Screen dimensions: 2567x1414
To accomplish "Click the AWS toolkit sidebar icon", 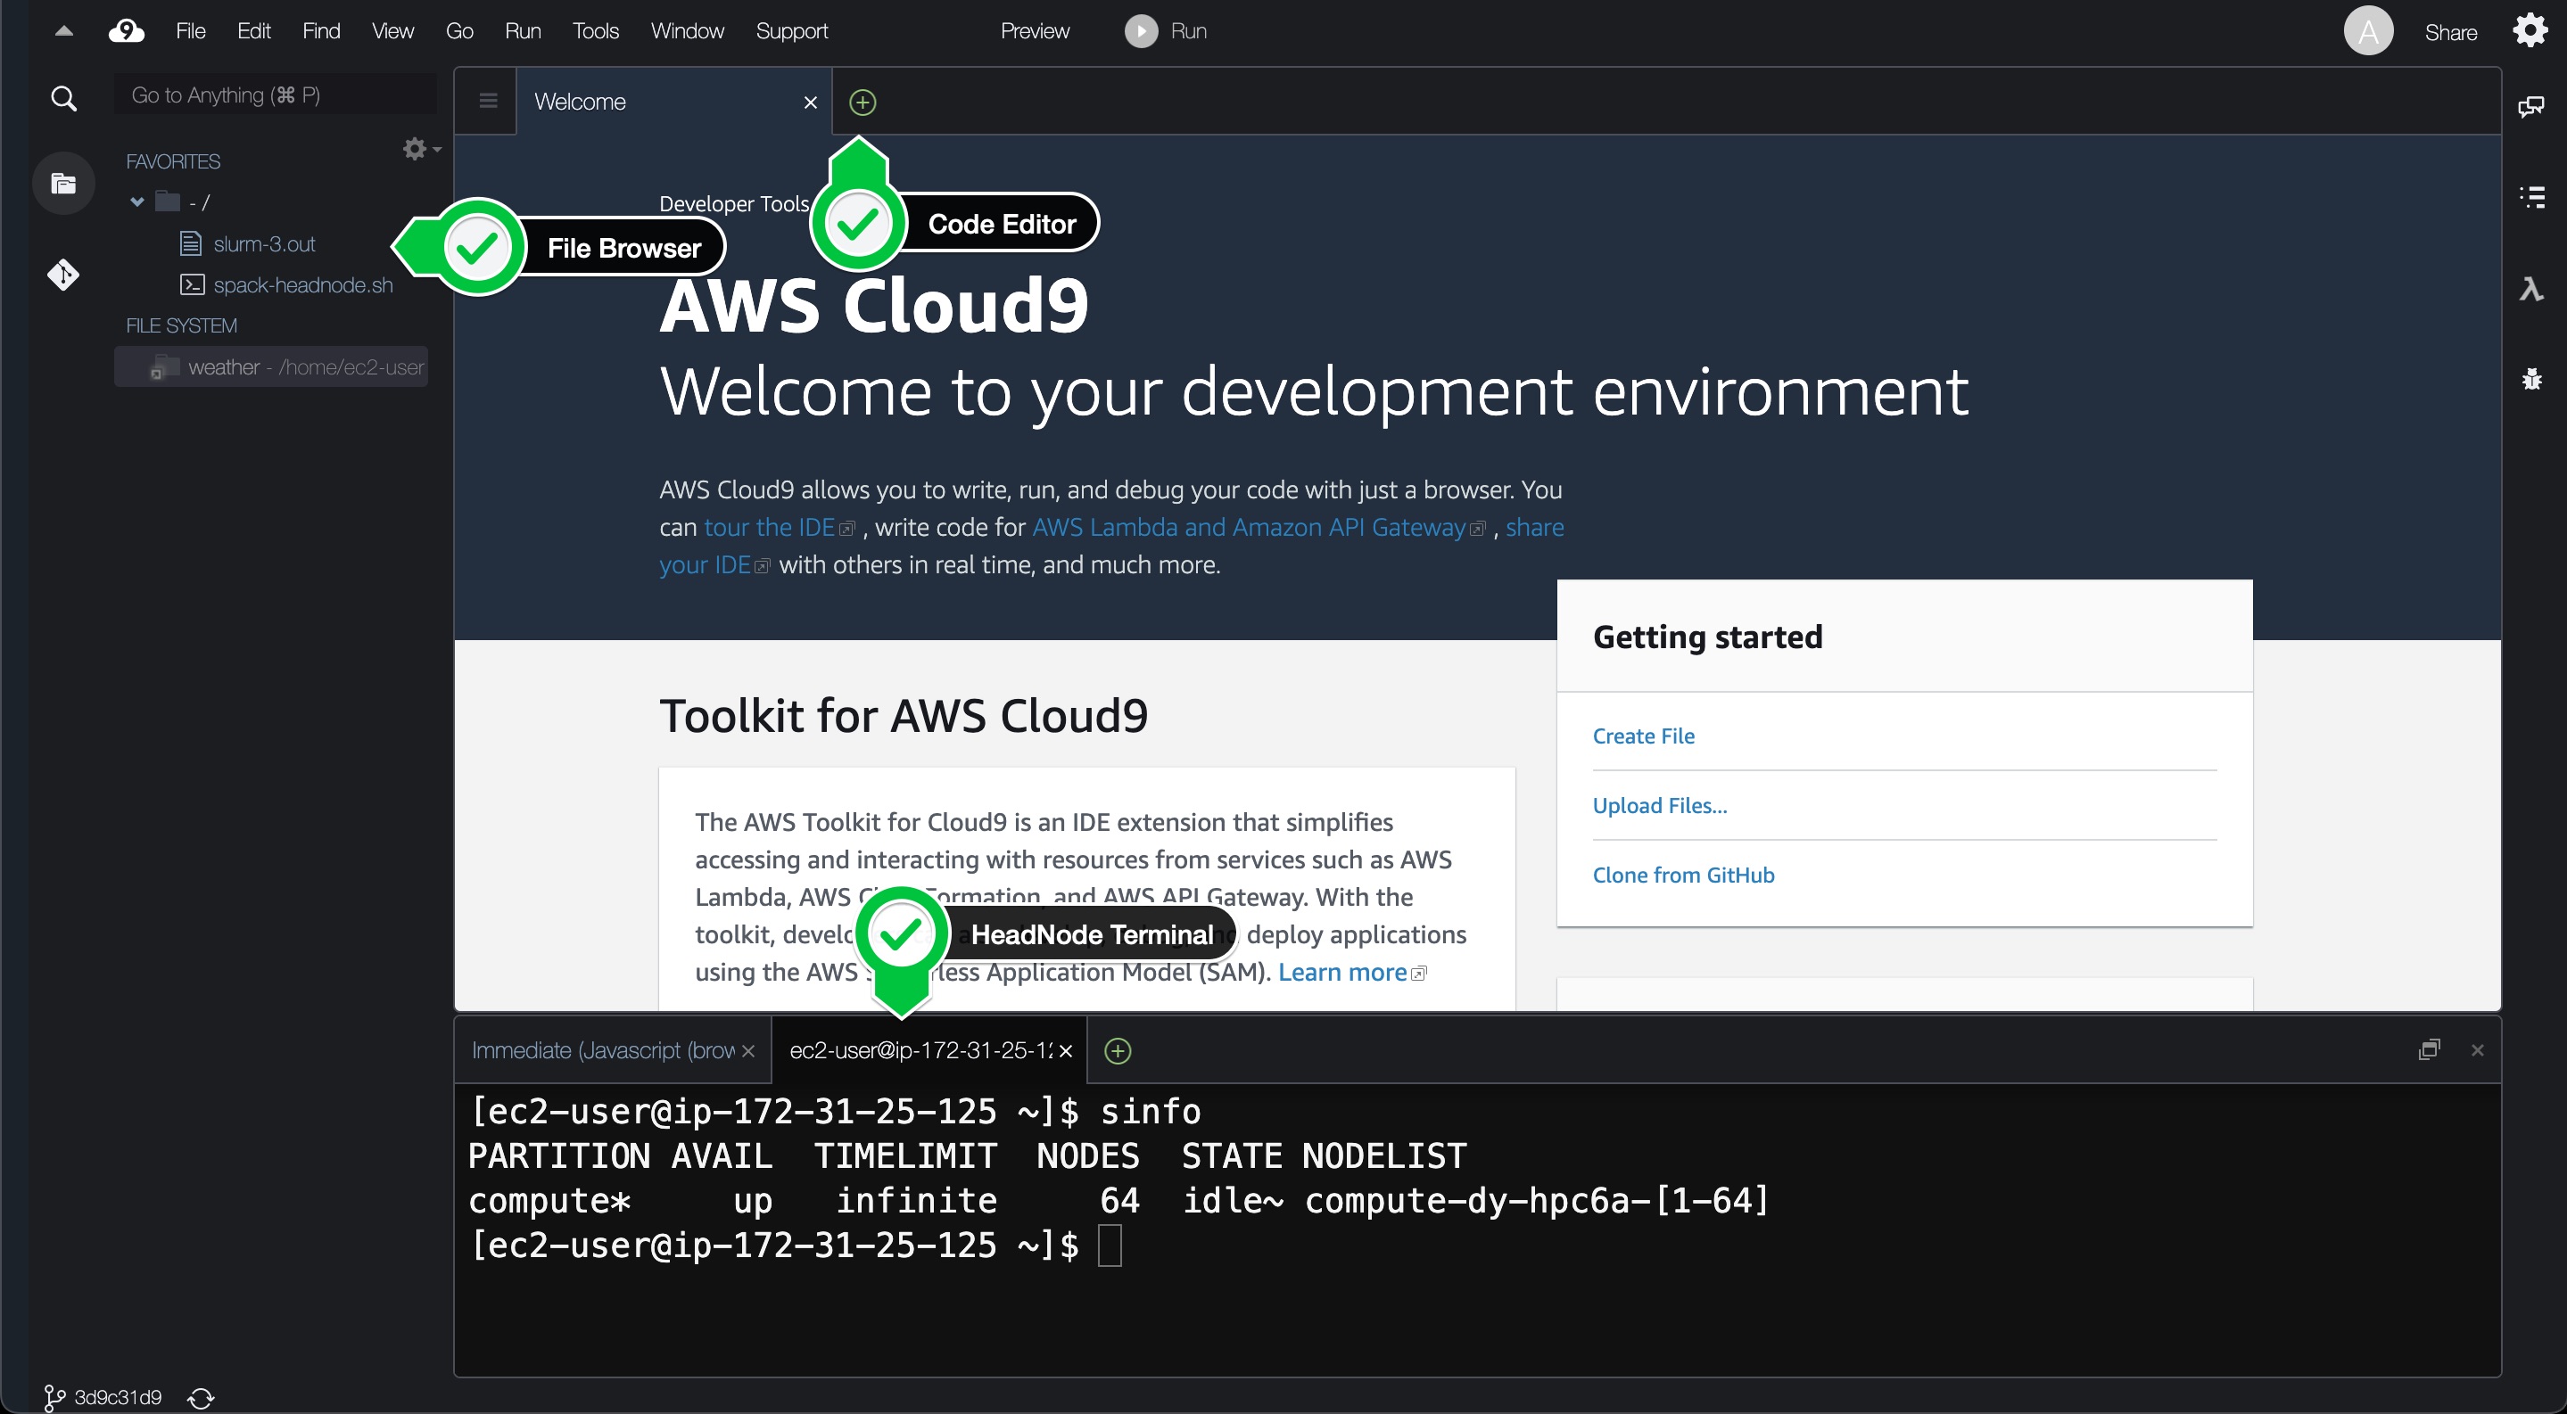I will pyautogui.click(x=2536, y=277).
